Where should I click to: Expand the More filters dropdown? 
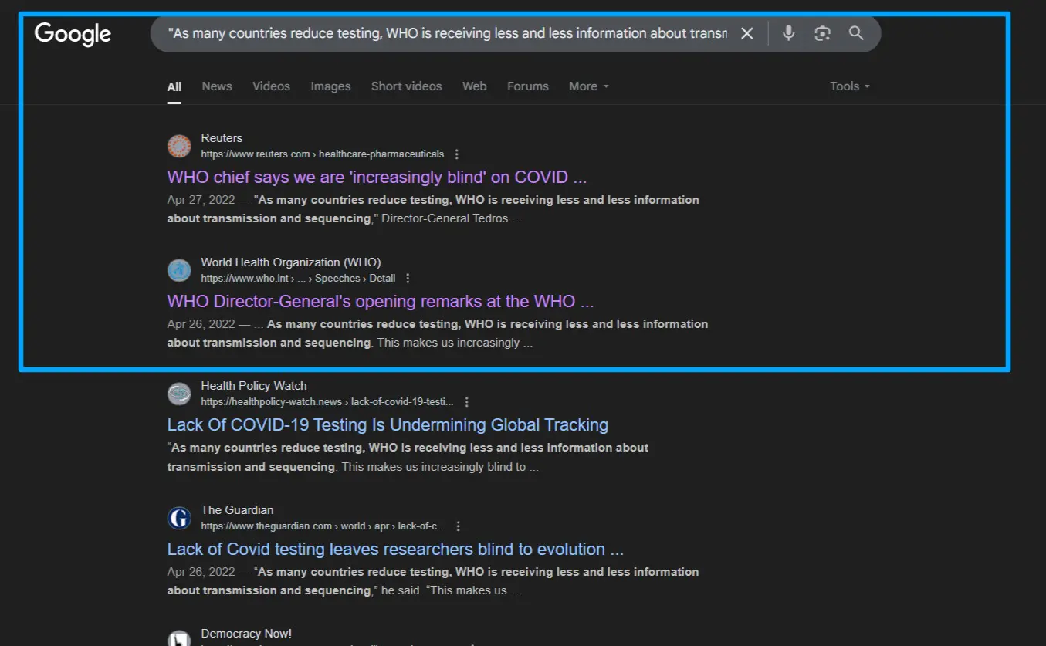(589, 86)
